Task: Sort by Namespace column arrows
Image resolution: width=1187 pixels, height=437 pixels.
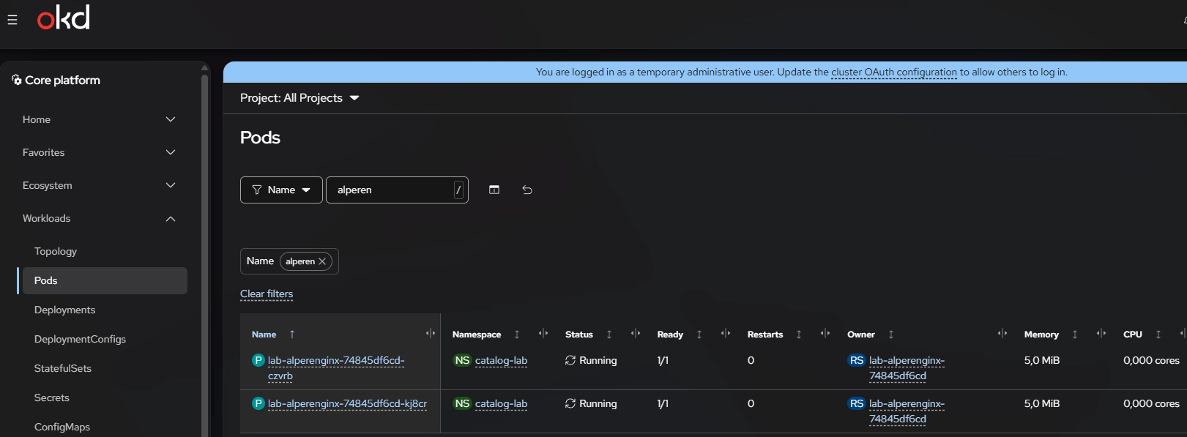Action: coord(517,335)
